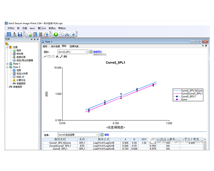Select 计算日志 in the Plate 2 tree
Viewport: 214px width, 171px height.
point(21,80)
